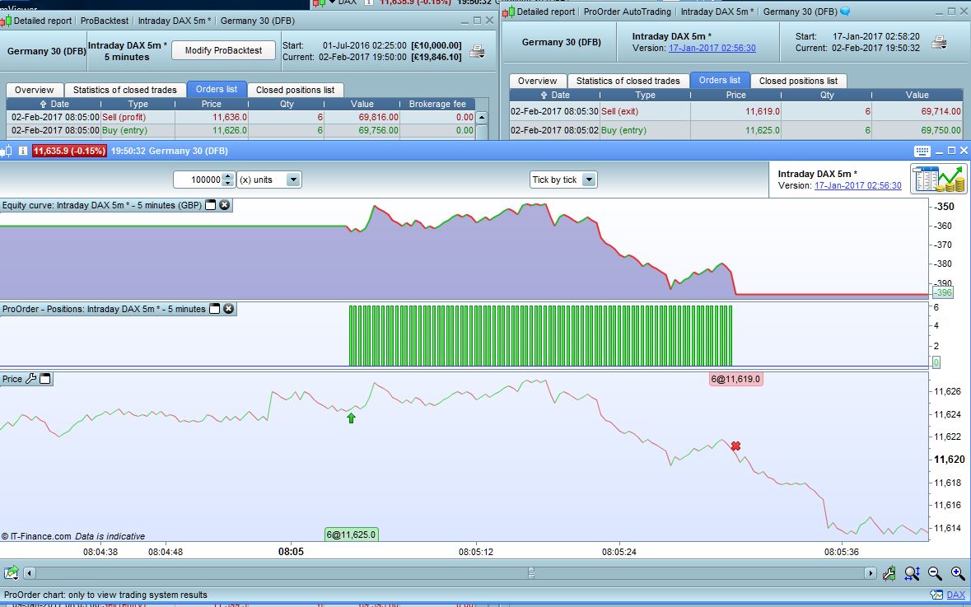Maximize the Price panel

44,378
